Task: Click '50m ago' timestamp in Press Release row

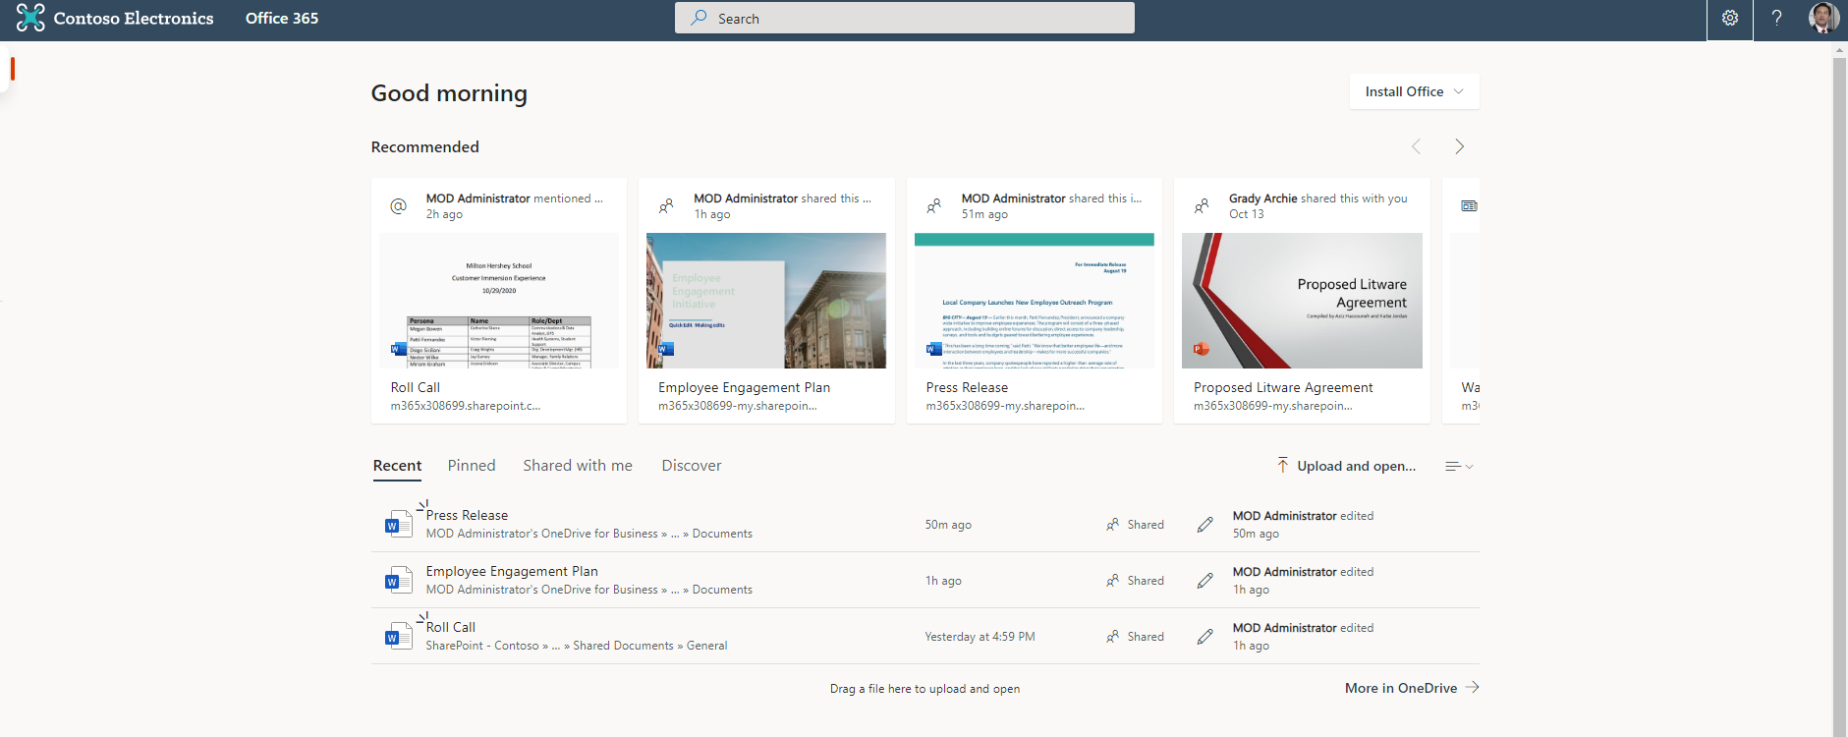Action: coord(948,525)
